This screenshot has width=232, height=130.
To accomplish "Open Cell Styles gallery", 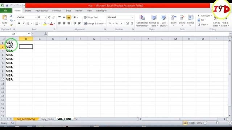I will [x=163, y=21].
